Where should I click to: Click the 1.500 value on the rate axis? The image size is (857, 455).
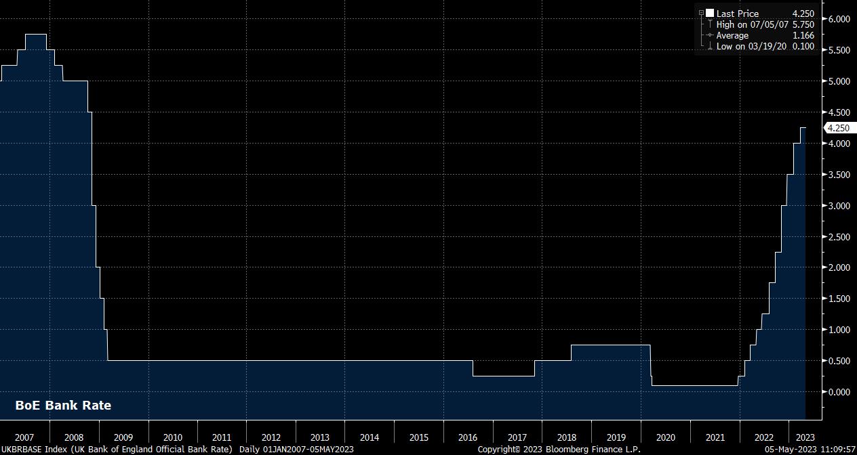pos(839,299)
